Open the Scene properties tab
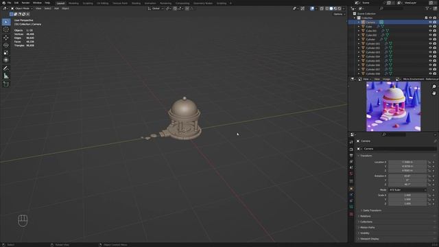 click(351, 167)
